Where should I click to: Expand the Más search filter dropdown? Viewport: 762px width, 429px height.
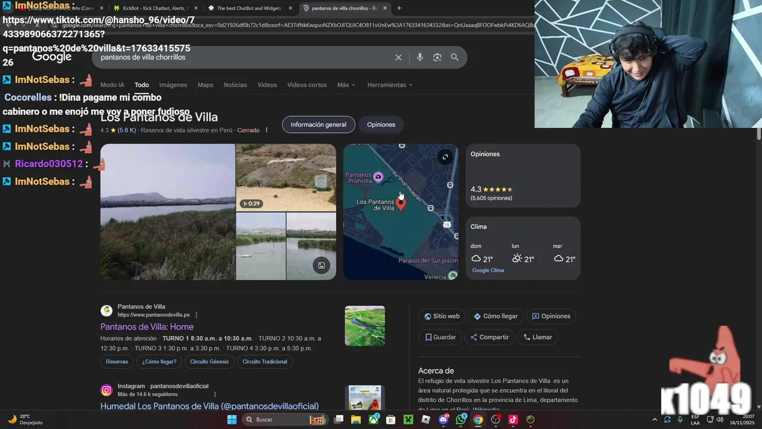(346, 85)
